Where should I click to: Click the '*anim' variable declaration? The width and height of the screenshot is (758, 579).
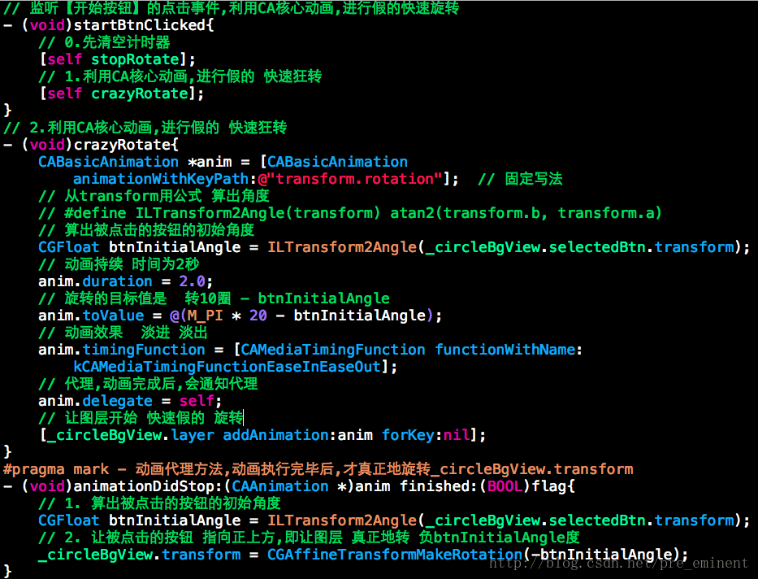pyautogui.click(x=210, y=162)
